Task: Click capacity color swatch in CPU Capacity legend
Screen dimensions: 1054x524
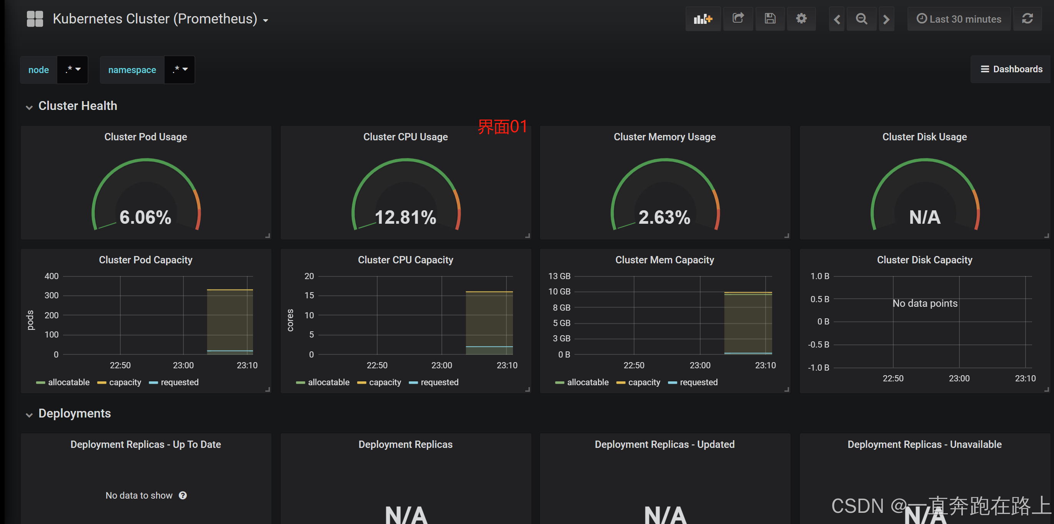Action: point(362,383)
